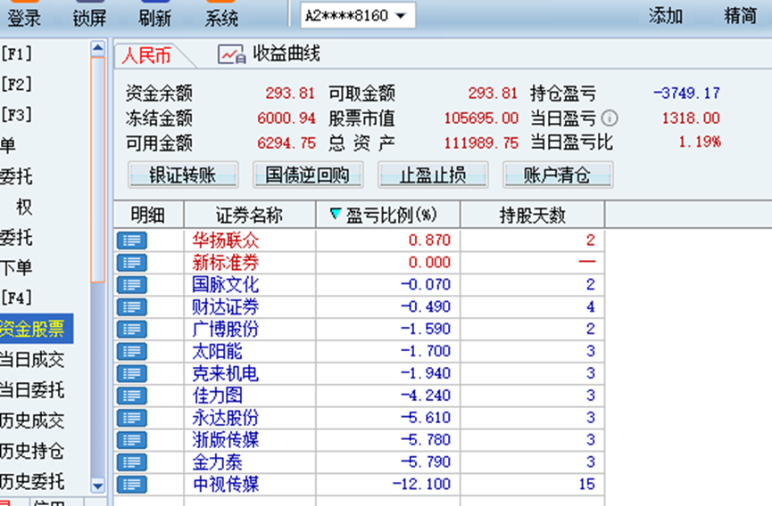Screen dimensions: 772x506
Task: Open detail icon for 国脉文化 row
Action: pyautogui.click(x=132, y=285)
